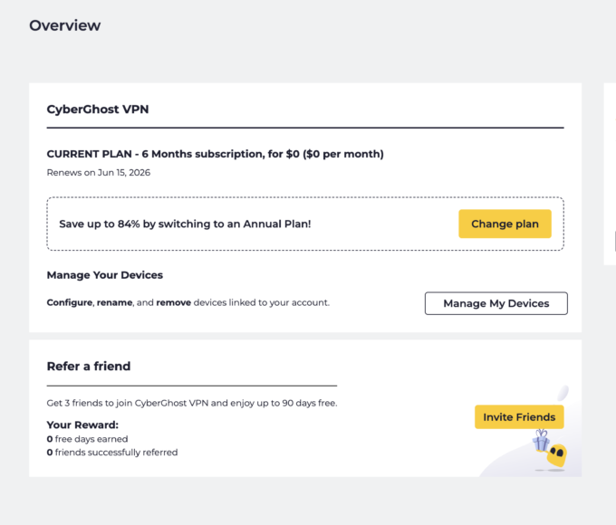The height and width of the screenshot is (525, 616).
Task: Click the Manage Your Devices heading
Action: (x=104, y=274)
